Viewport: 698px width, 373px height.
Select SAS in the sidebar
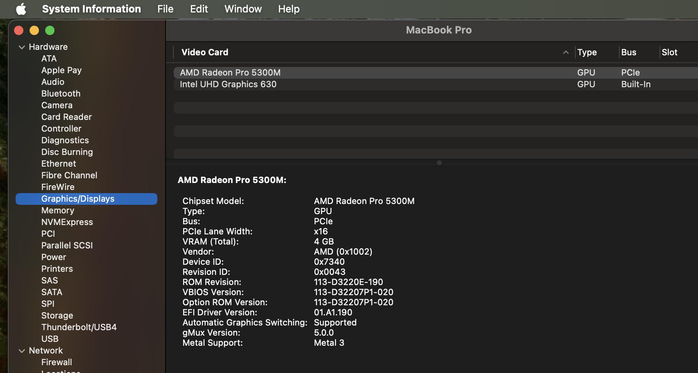point(49,280)
